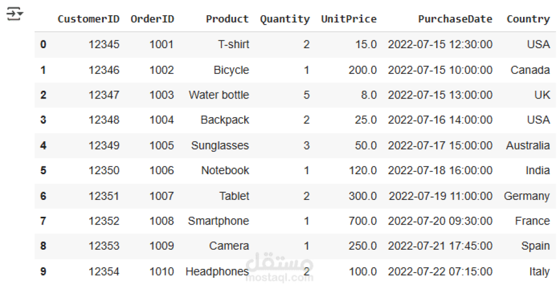Viewport: 560px width, 289px height.
Task: Click the CustomerID column header
Action: tap(88, 19)
